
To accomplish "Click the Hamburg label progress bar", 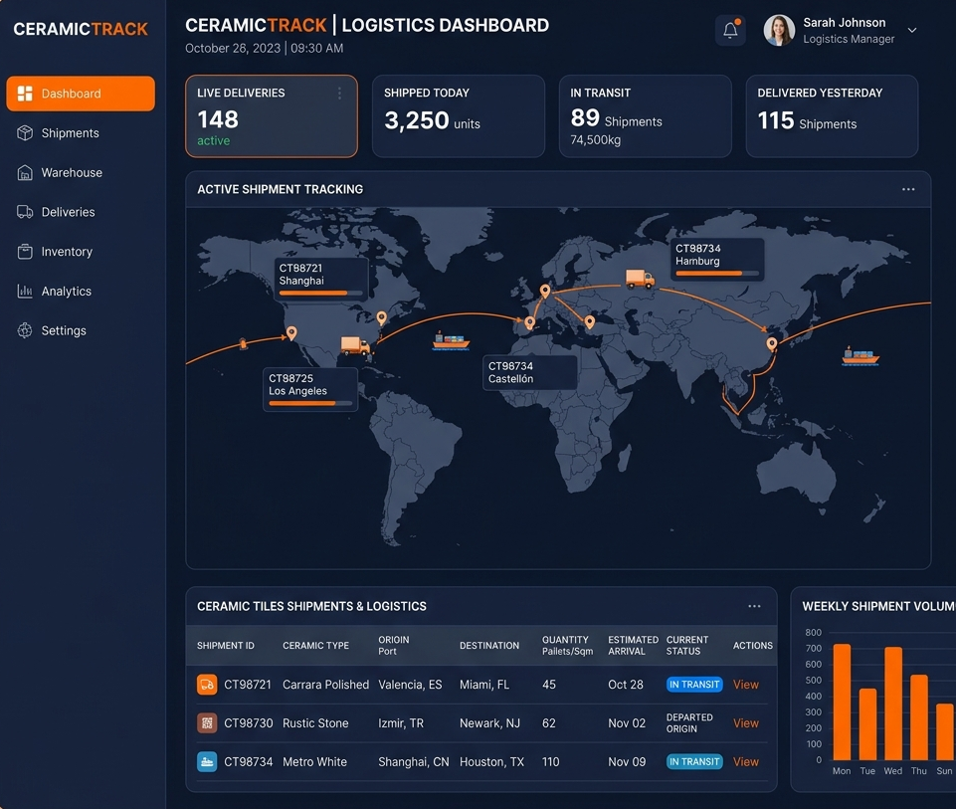I will 717,273.
